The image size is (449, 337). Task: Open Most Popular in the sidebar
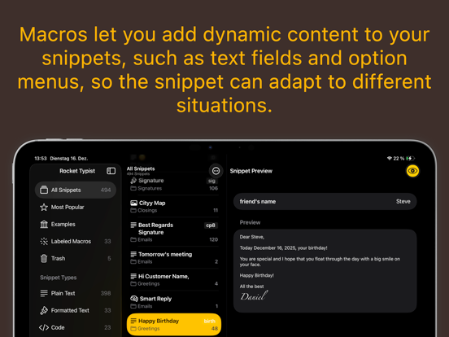click(76, 207)
